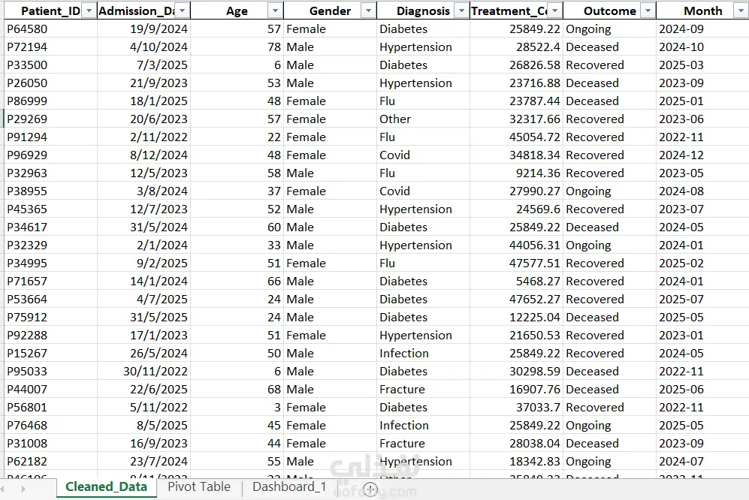
Task: Expand the Age column filter
Action: pyautogui.click(x=275, y=11)
